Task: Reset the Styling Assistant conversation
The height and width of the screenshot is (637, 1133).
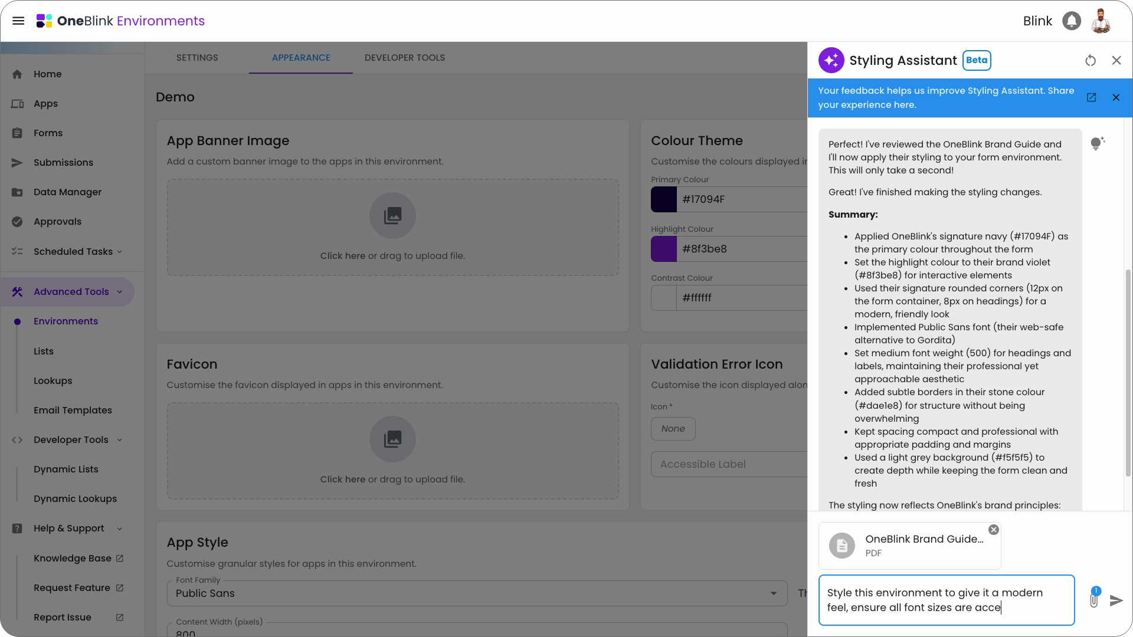Action: pyautogui.click(x=1091, y=60)
